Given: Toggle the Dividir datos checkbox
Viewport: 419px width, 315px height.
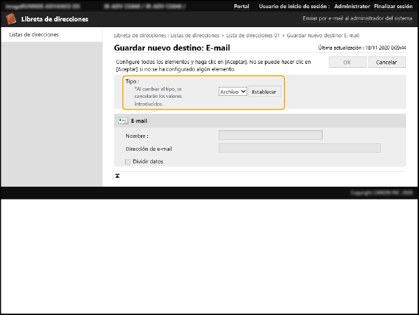Looking at the screenshot, I should 128,162.
